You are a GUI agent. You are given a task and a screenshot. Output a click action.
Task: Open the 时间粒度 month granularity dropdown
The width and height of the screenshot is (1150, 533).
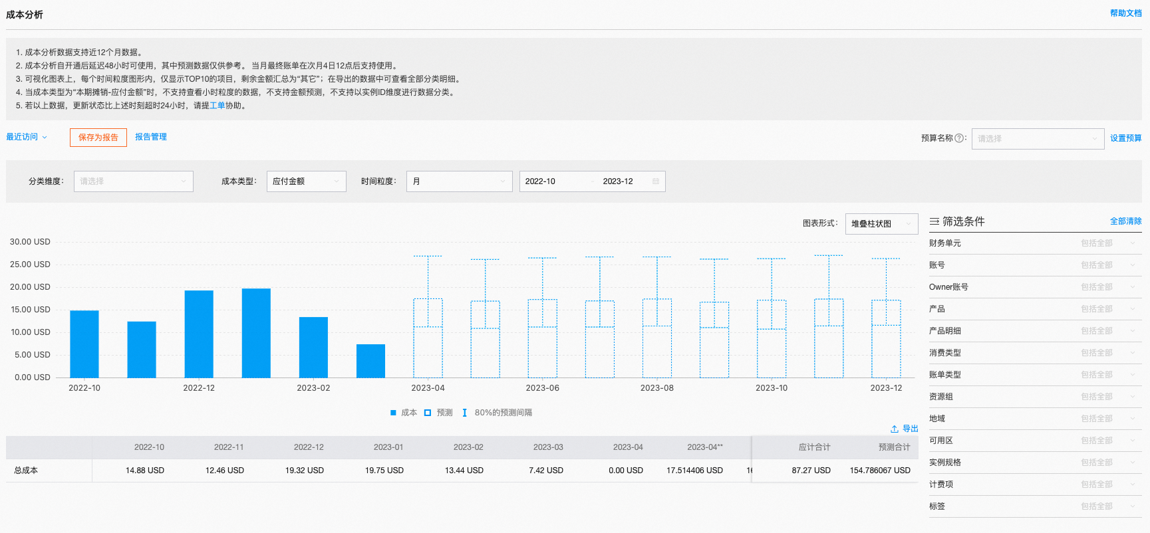click(x=459, y=181)
